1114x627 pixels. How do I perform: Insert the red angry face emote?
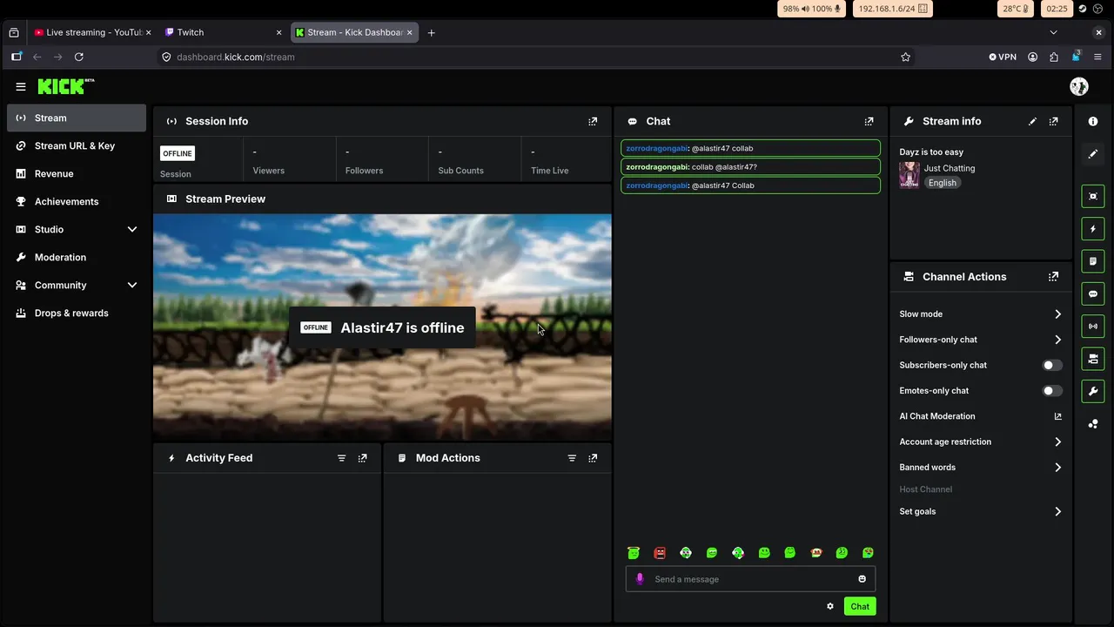coord(660,553)
